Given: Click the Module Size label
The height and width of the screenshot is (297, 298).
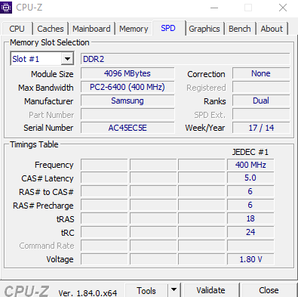Looking at the screenshot, I should (x=52, y=74).
